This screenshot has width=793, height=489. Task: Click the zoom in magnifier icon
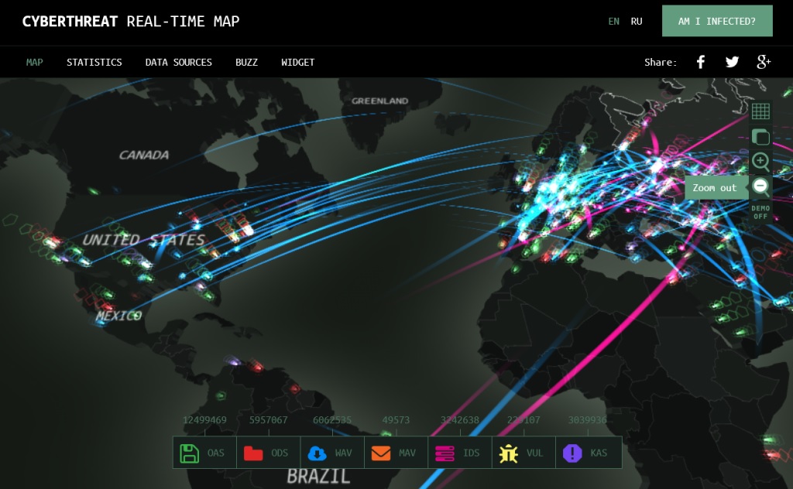(x=760, y=162)
